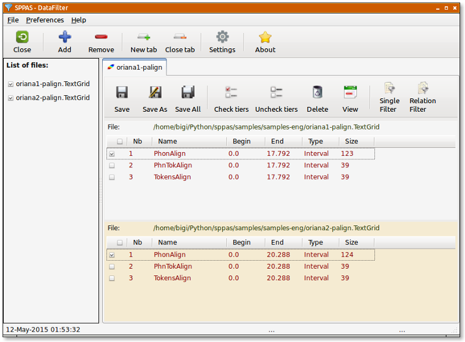Image resolution: width=465 pixels, height=342 pixels.
Task: Click the green Close icon in main toolbar
Action: click(x=22, y=37)
